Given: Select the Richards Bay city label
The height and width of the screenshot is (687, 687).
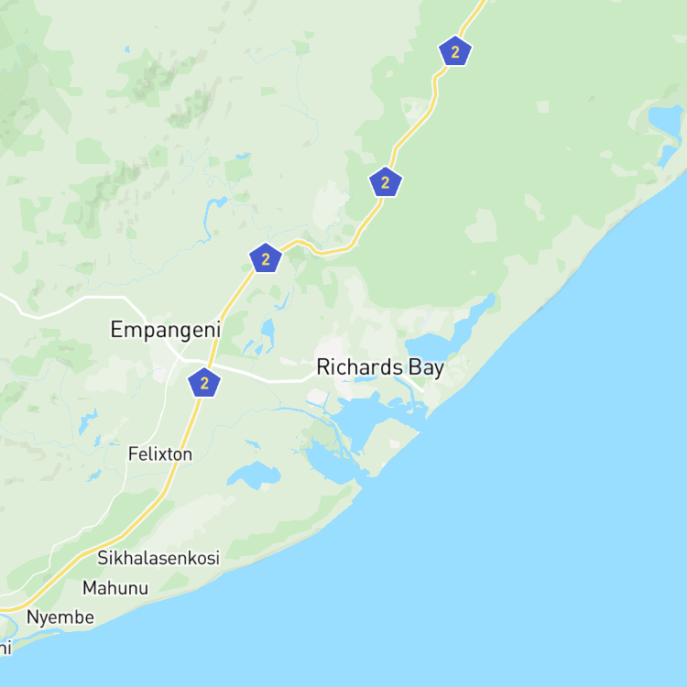Looking at the screenshot, I should 380,367.
